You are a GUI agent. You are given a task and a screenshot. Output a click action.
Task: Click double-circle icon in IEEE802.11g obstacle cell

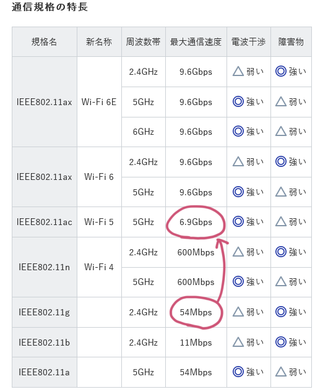[281, 312]
